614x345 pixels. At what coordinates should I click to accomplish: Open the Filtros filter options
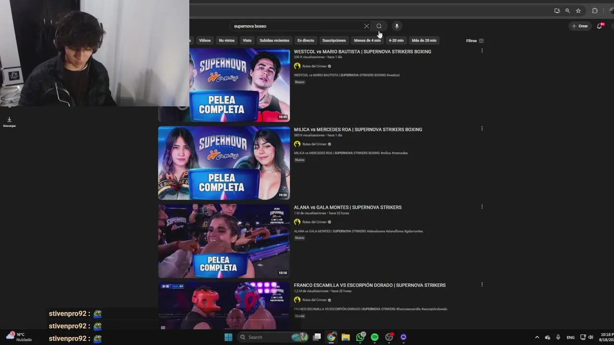[x=475, y=41]
